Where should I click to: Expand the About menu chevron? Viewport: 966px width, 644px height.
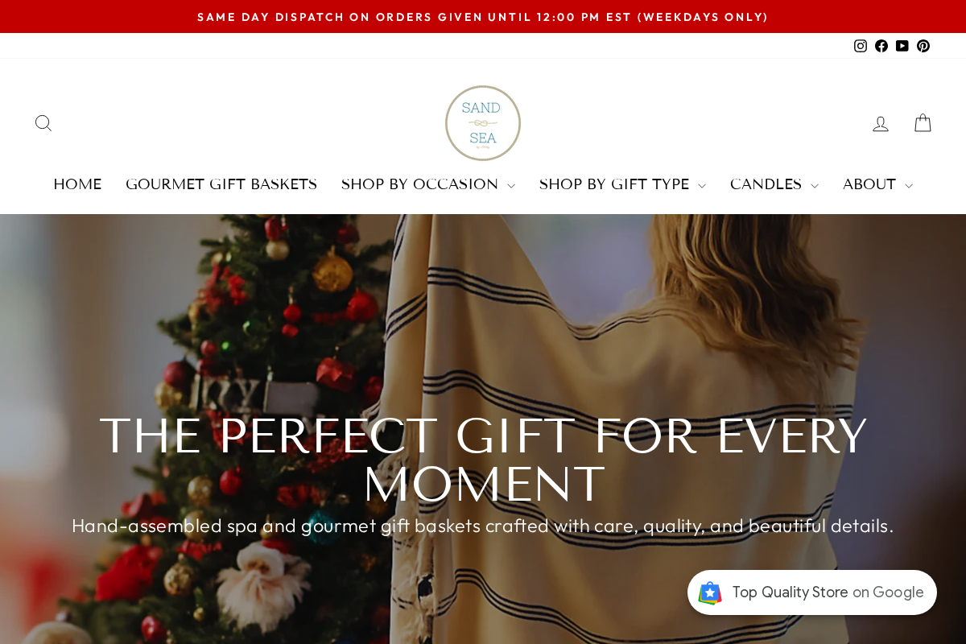[x=909, y=186]
